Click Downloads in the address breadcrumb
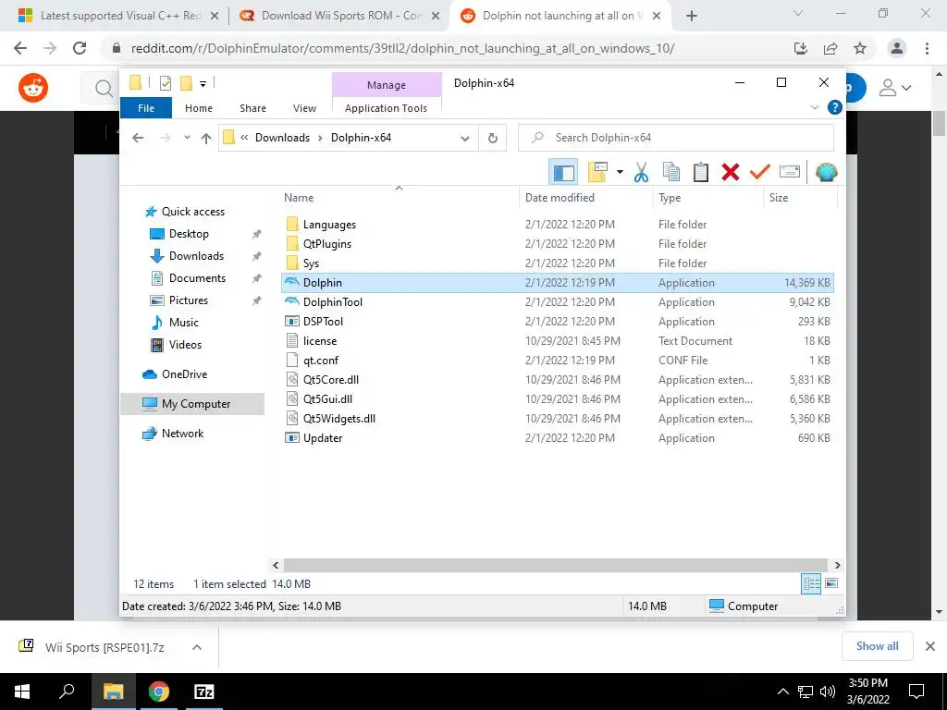947x710 pixels. [282, 138]
